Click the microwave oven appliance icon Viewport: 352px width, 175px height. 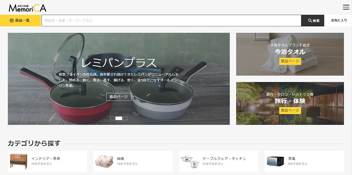click(x=275, y=161)
